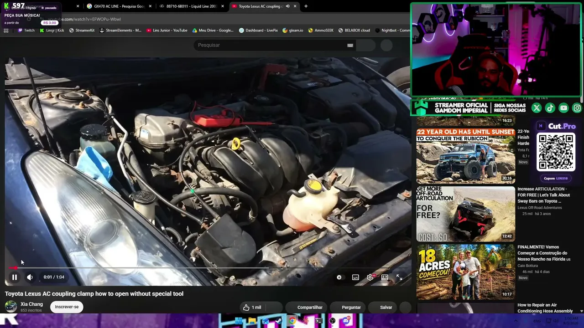The width and height of the screenshot is (584, 328).
Task: Open OBS Studio from the taskbar
Action: point(332,321)
